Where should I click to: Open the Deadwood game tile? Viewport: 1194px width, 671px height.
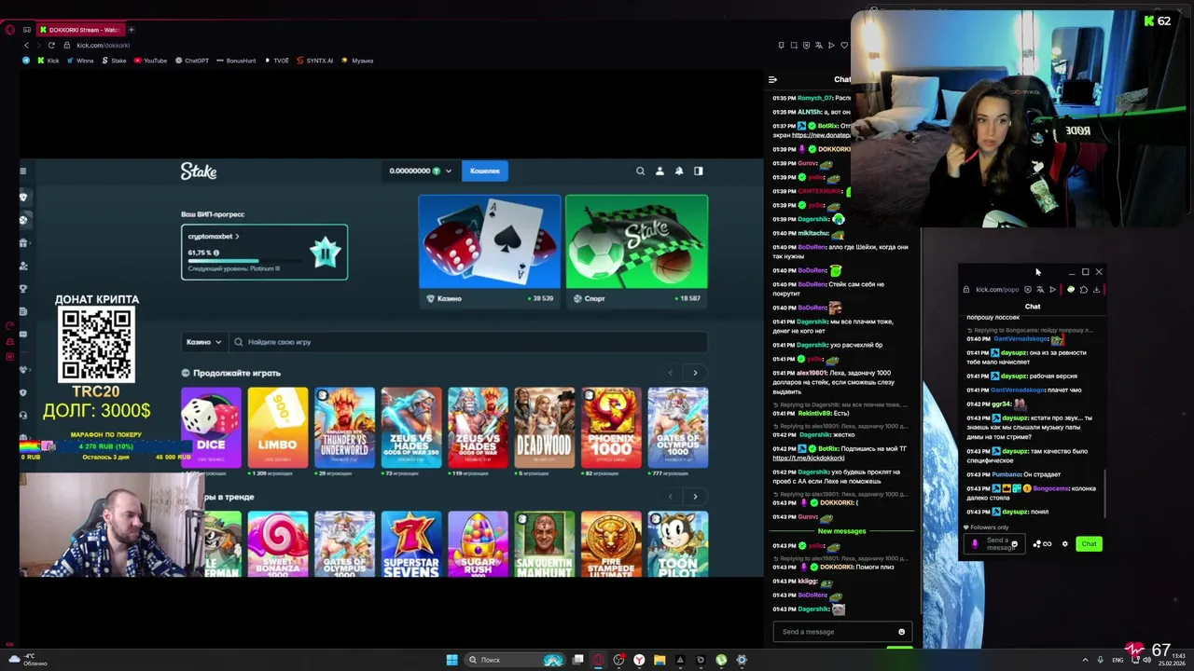(x=545, y=427)
